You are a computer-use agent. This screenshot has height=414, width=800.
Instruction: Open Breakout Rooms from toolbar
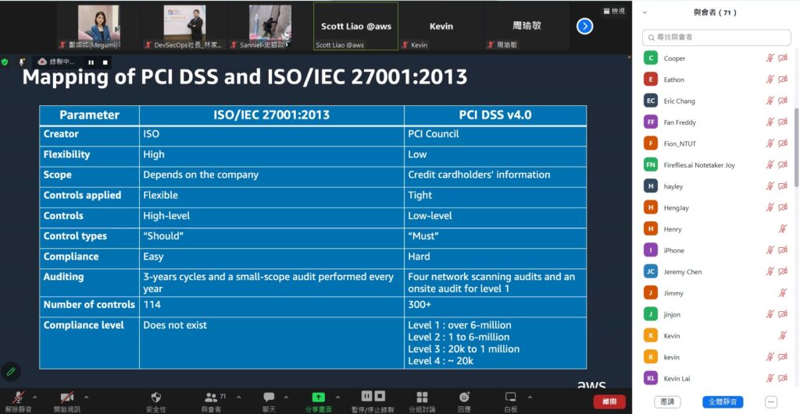click(x=422, y=397)
